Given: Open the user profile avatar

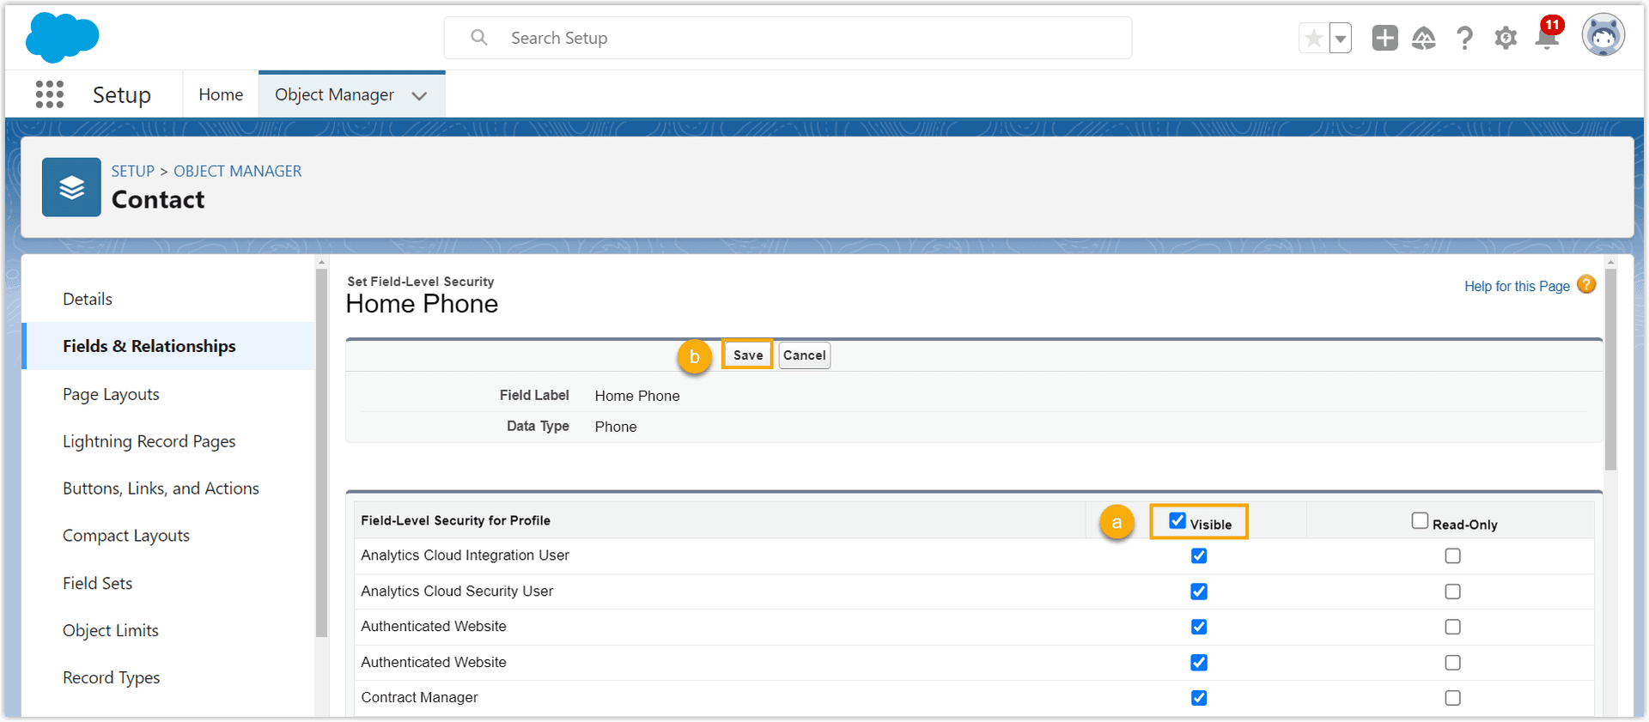Looking at the screenshot, I should [x=1603, y=37].
